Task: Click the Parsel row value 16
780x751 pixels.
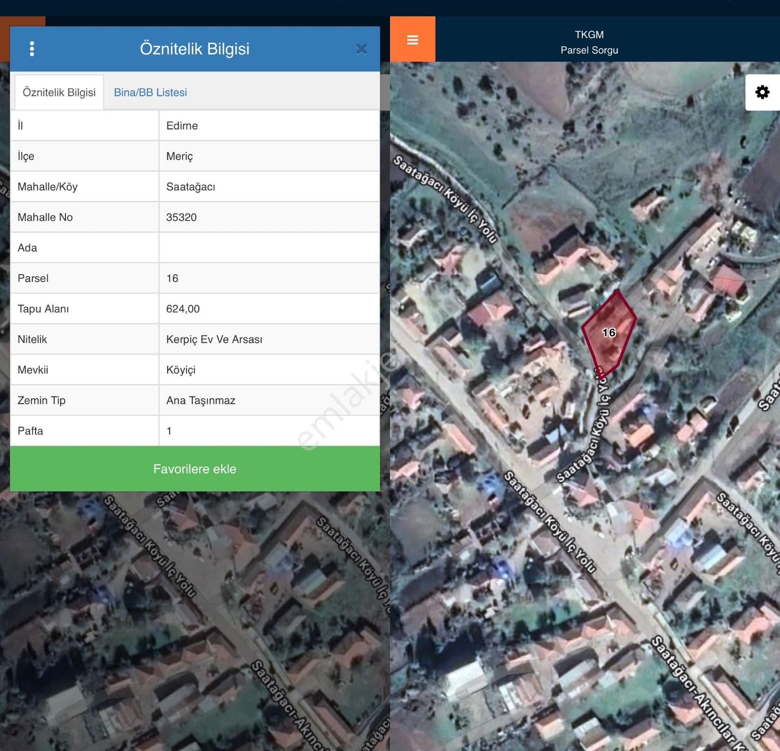Action: click(x=172, y=278)
